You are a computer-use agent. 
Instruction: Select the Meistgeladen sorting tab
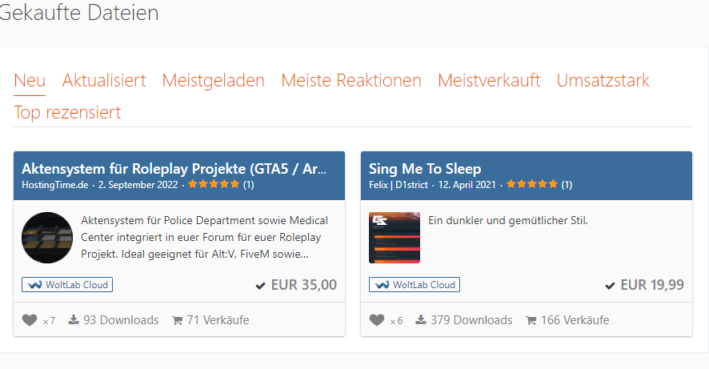[213, 81]
